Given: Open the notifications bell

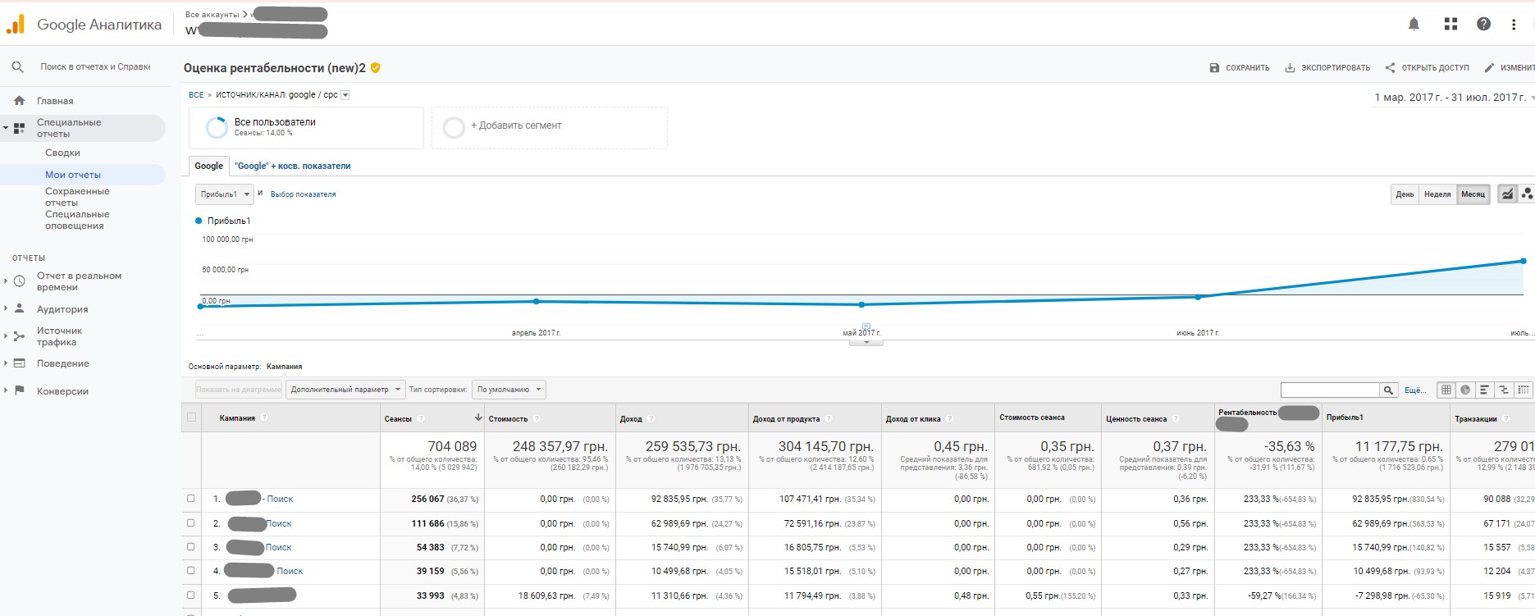Looking at the screenshot, I should 1414,25.
